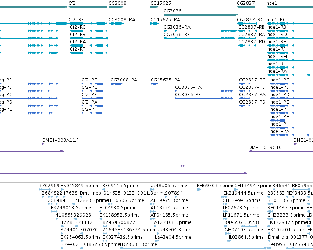Select the EK249013.5prime EST label
Screen dimensions: 313x250
point(71,208)
